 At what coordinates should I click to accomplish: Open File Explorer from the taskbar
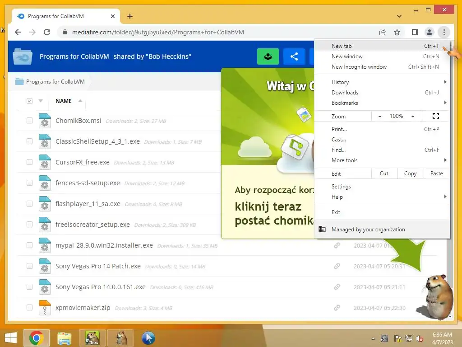pyautogui.click(x=64, y=338)
